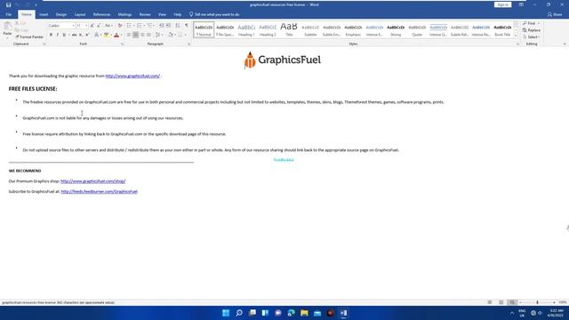Apply the Title style thumbnail
The height and width of the screenshot is (320, 569).
[x=289, y=29]
